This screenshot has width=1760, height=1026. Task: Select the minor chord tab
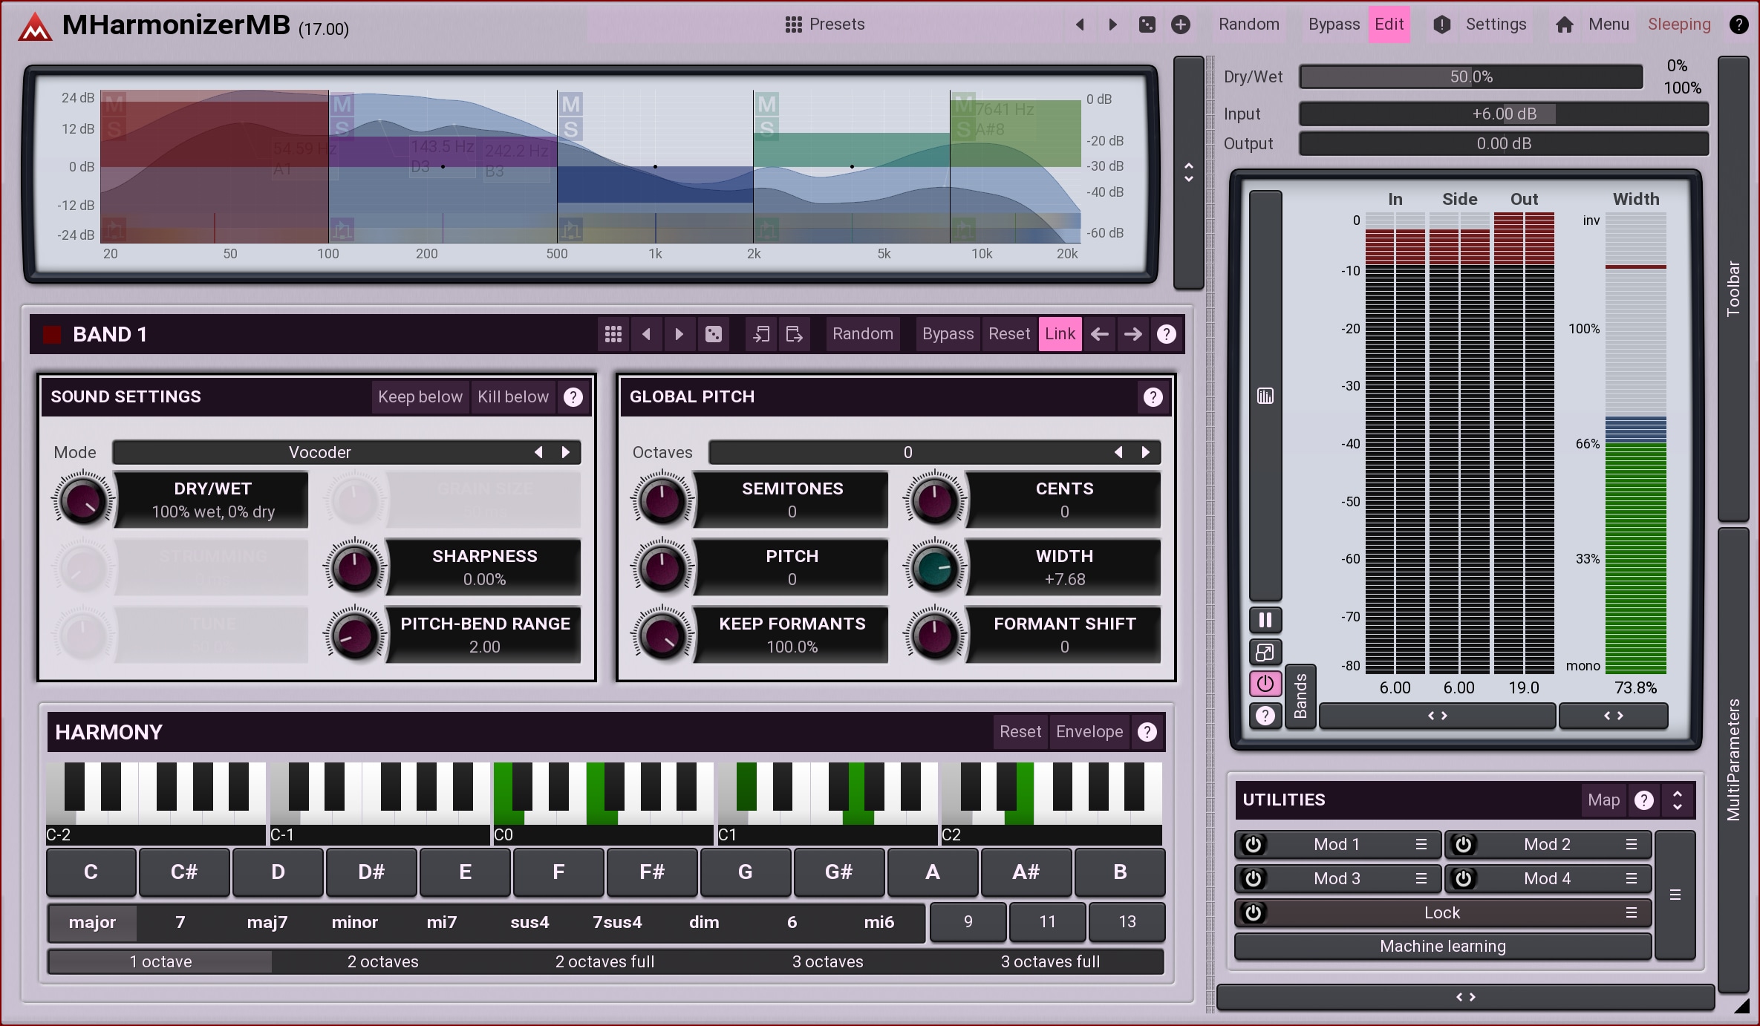(354, 922)
